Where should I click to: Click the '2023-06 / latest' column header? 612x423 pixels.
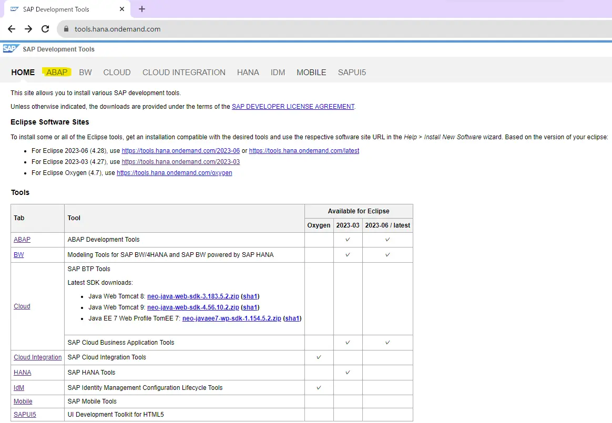[x=387, y=225]
